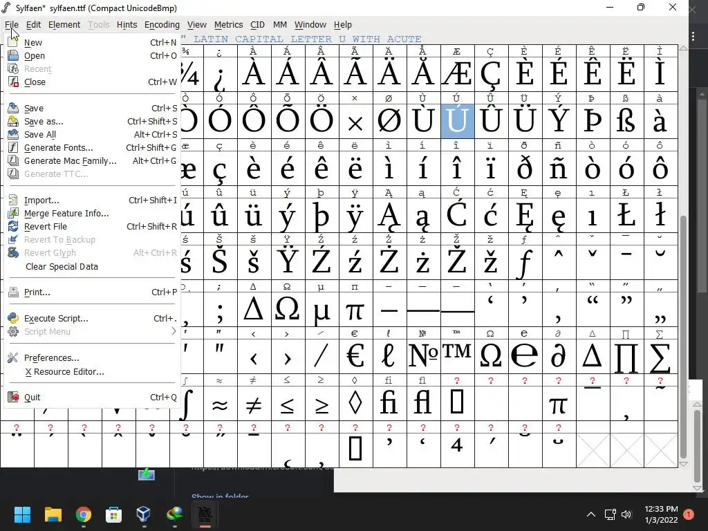Click the scrollbar up arrow of font view
Screen dimensions: 708x531
coord(684,48)
